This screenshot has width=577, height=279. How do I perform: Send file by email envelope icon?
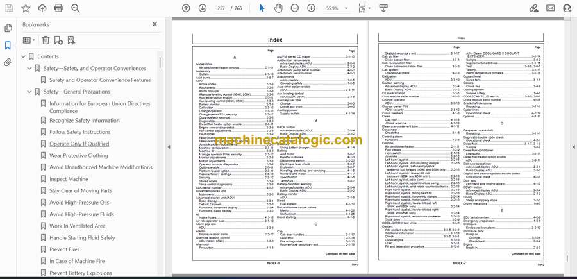pyautogui.click(x=551, y=8)
